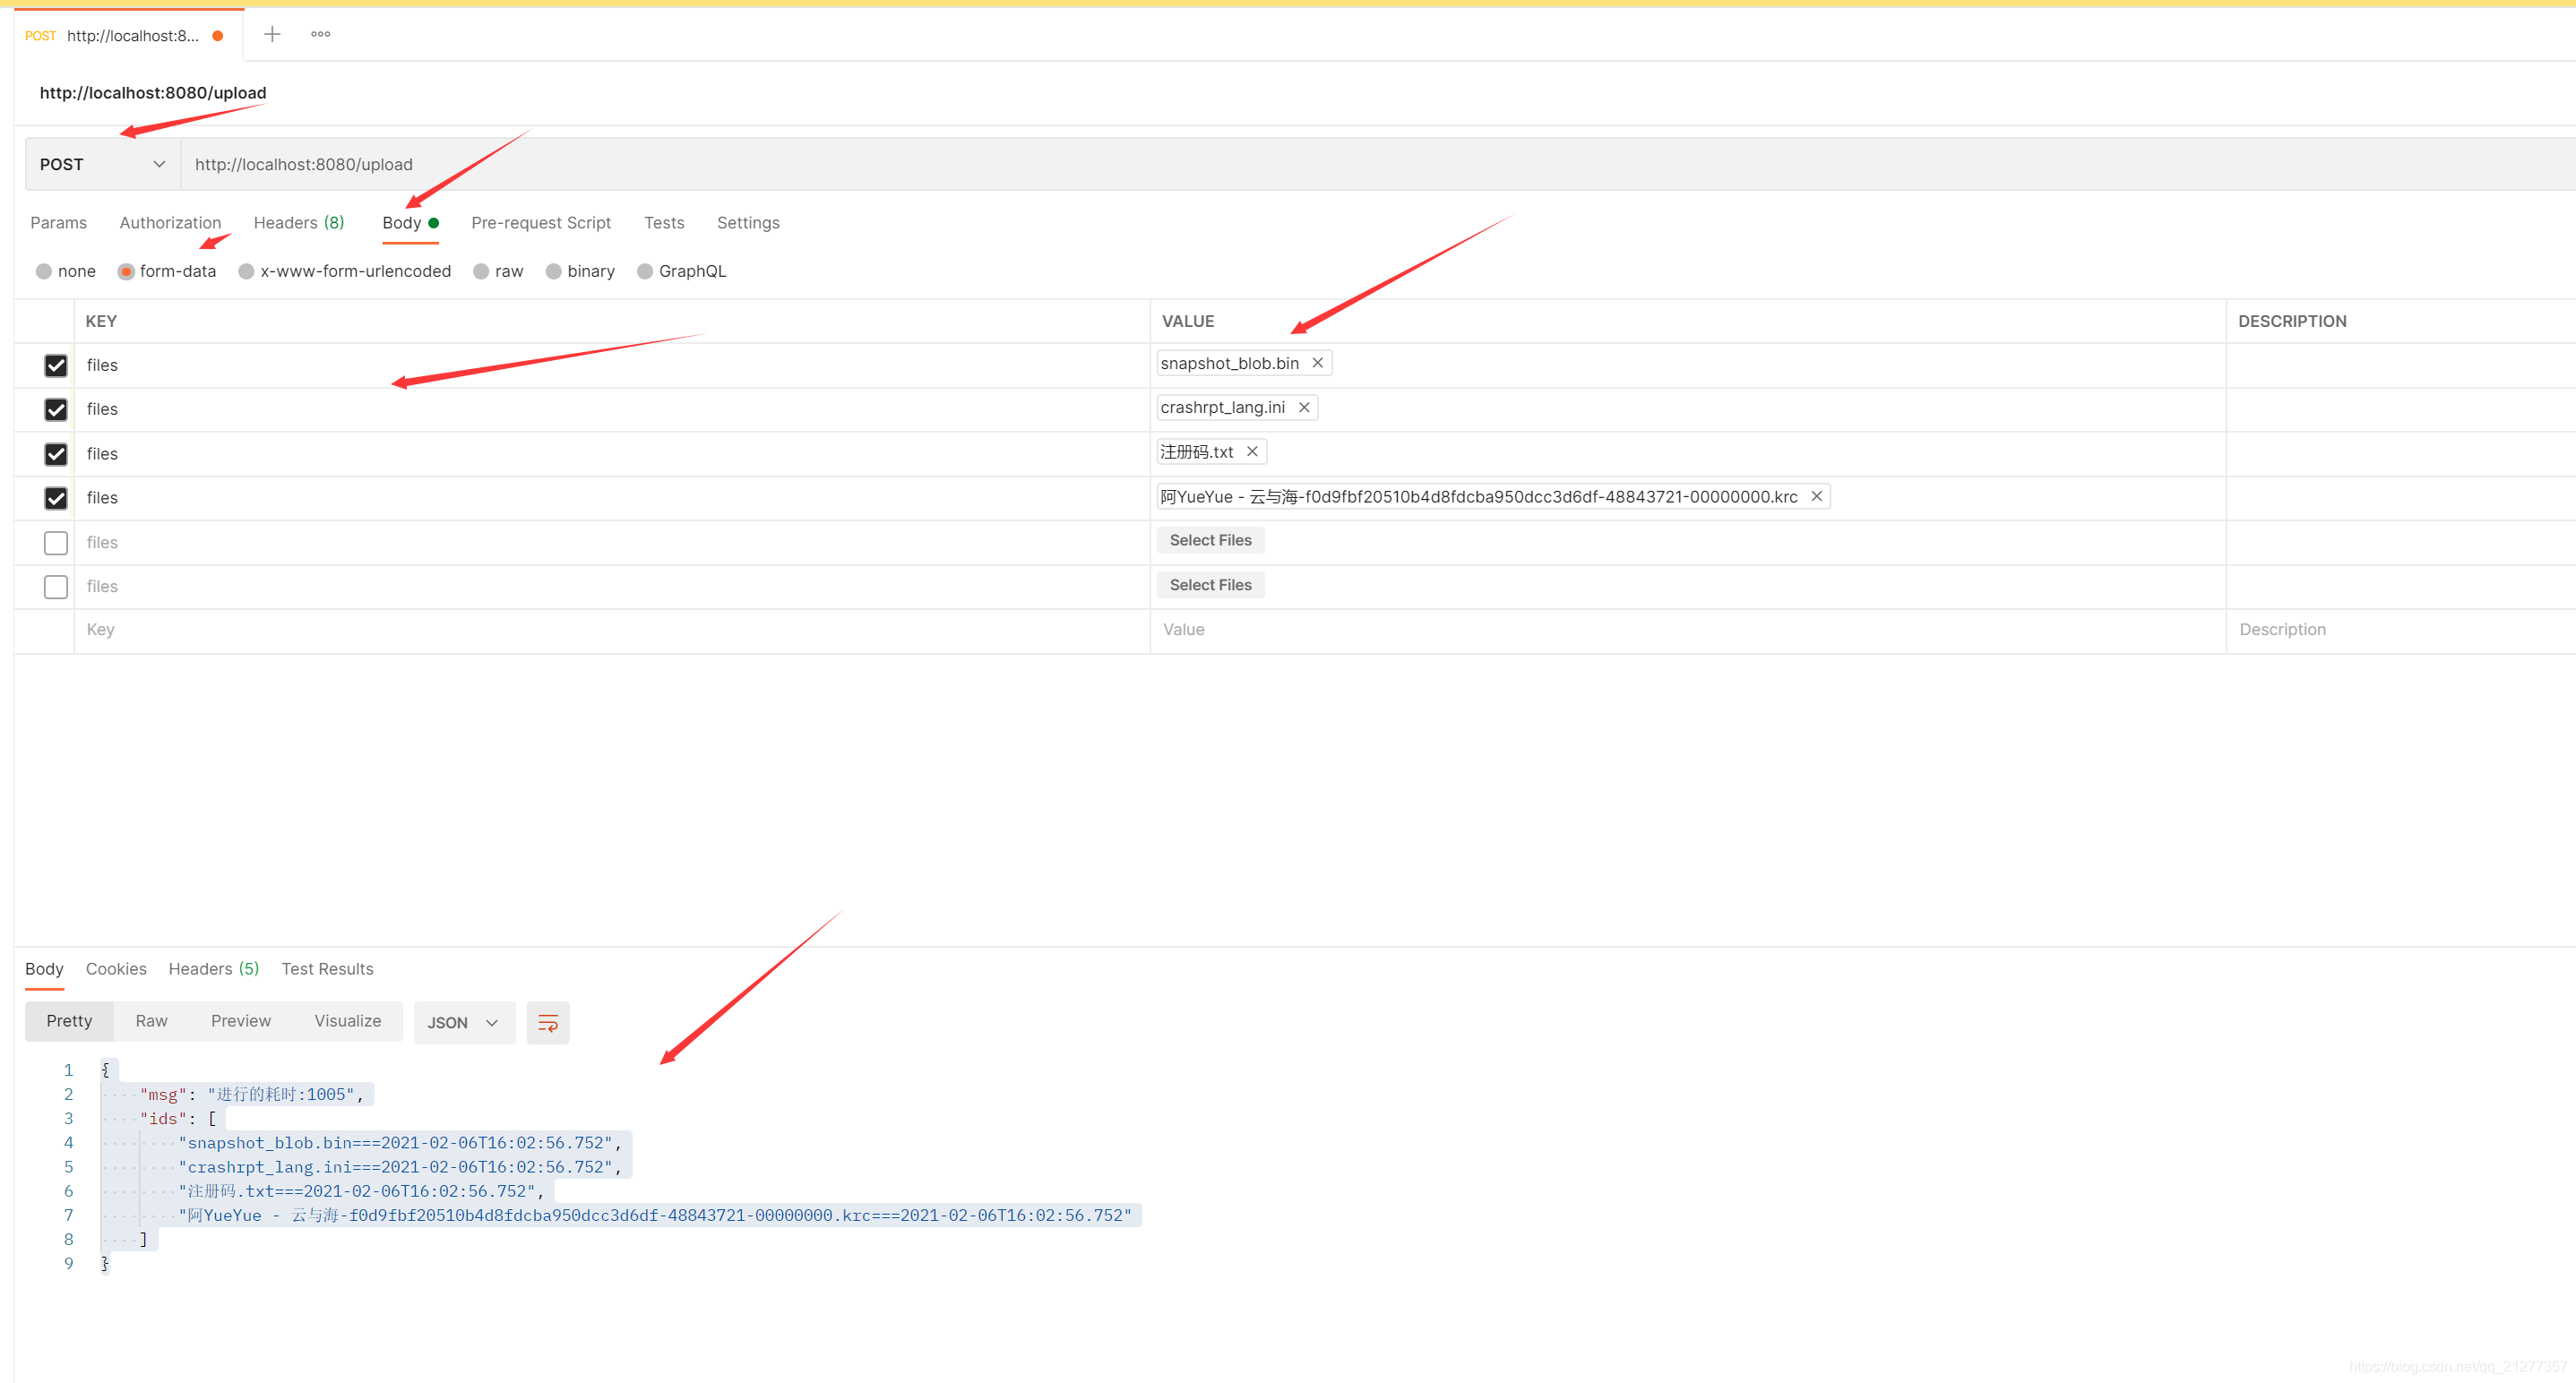Click Select Files in the fifth row
This screenshot has width=2576, height=1383.
coord(1210,540)
